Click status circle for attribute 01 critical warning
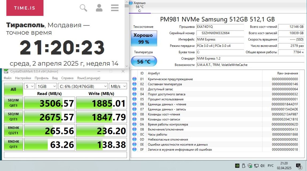Screen dimensions: 307x171 coord(134,79)
